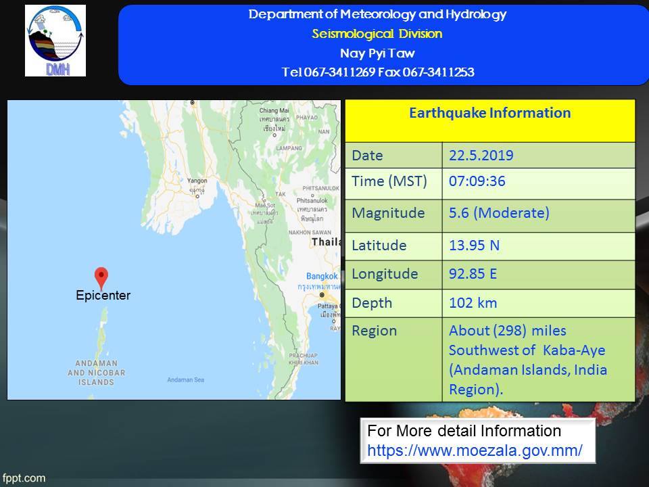
Task: Click the longitude value 92.85 E
Action: pyautogui.click(x=474, y=274)
